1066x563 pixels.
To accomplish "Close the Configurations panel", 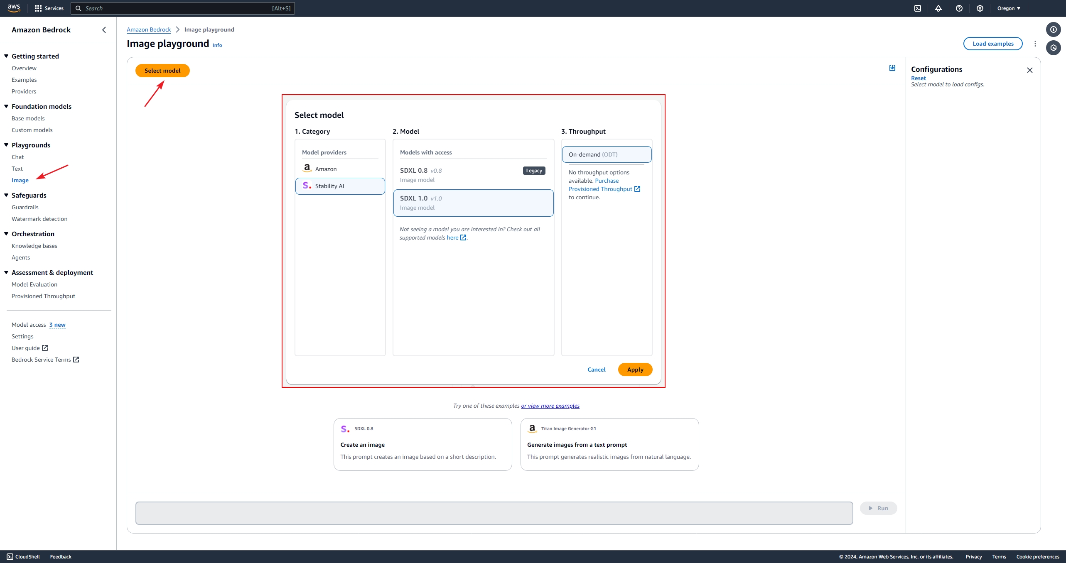I will [x=1030, y=70].
